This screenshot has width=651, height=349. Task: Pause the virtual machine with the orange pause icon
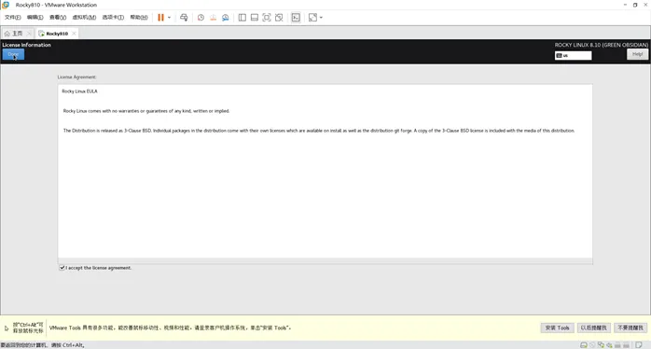point(160,18)
